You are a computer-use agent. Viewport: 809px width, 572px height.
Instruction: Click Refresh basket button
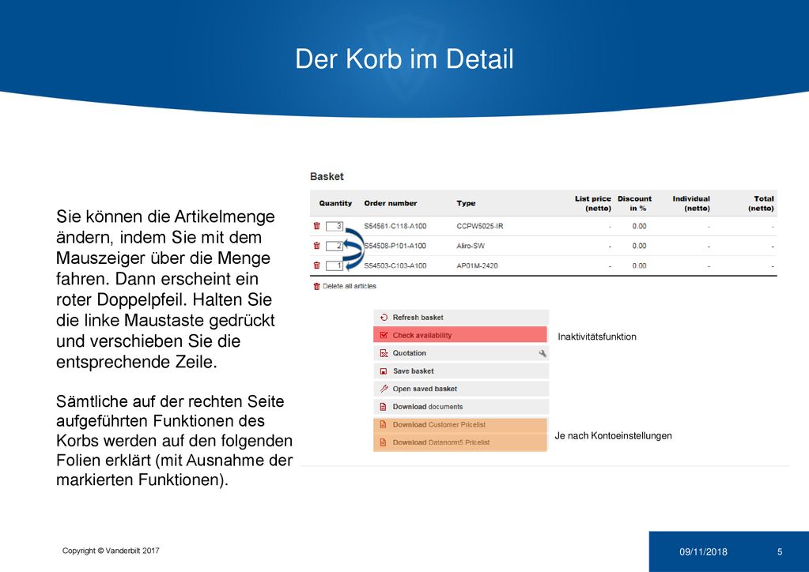461,318
